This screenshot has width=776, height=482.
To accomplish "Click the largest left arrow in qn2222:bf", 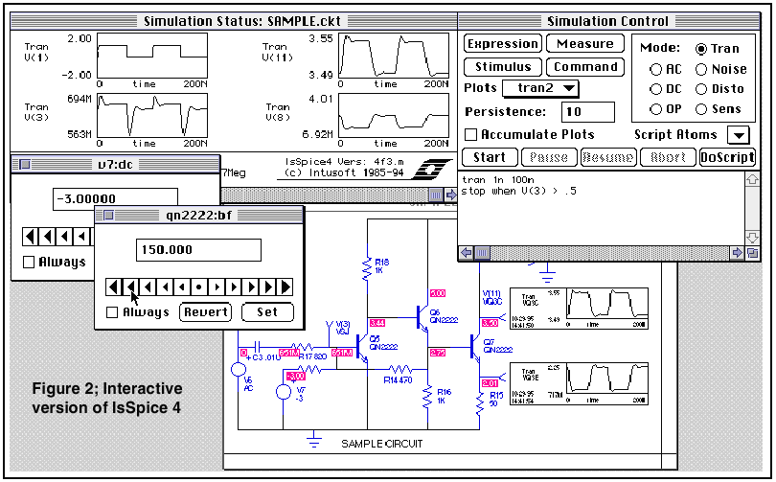I will pos(113,287).
